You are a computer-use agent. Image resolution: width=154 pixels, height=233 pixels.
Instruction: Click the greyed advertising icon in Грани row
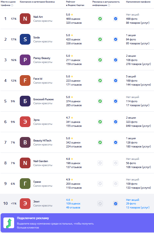pyautogui.click(x=100, y=184)
